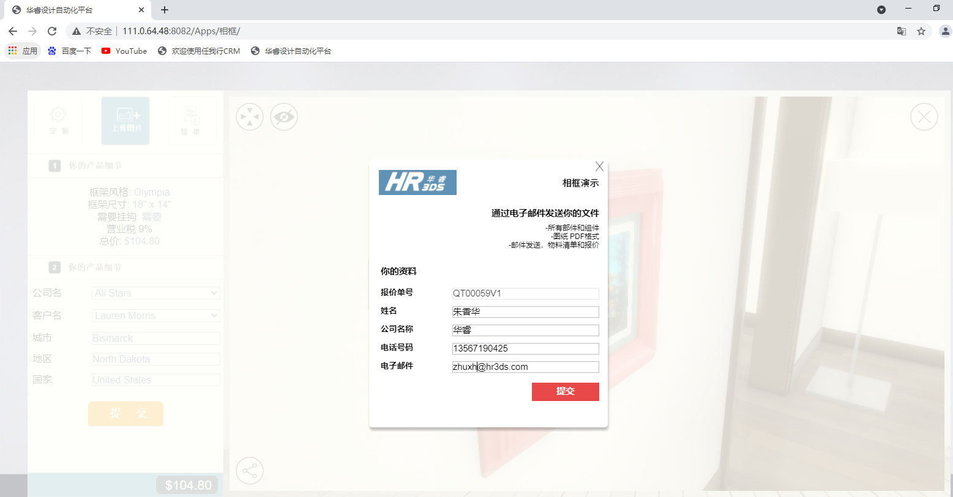Click the HR3DS logo in the dialog
953x497 pixels.
[417, 182]
